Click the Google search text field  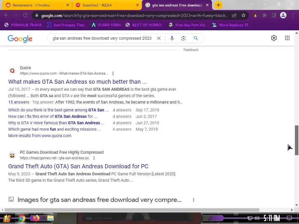(102, 38)
